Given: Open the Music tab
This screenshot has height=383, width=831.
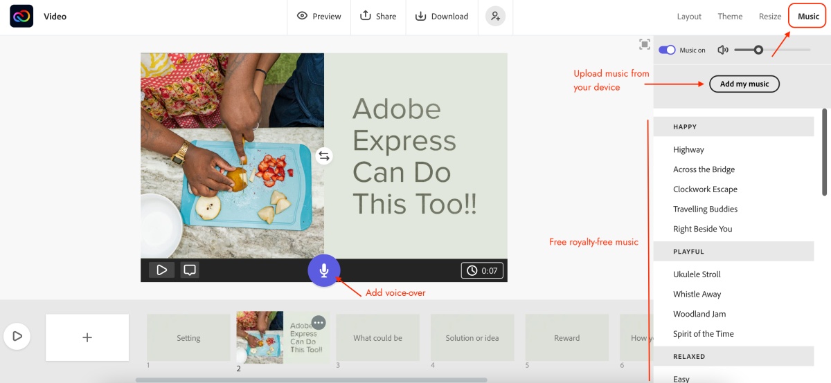Looking at the screenshot, I should [808, 16].
